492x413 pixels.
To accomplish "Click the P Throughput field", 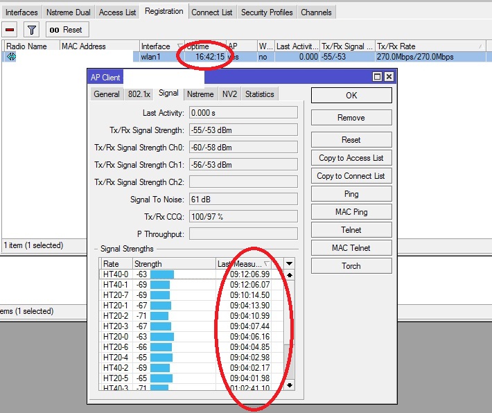I will (243, 234).
